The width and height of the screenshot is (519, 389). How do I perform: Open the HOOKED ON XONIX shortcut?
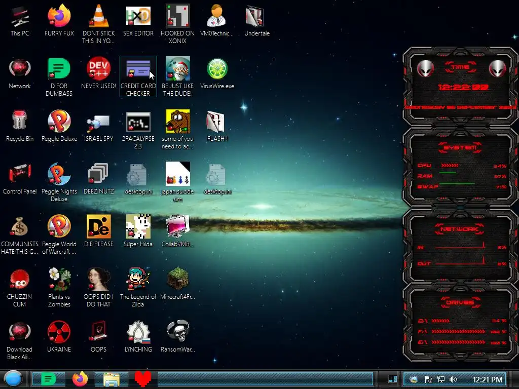click(177, 24)
